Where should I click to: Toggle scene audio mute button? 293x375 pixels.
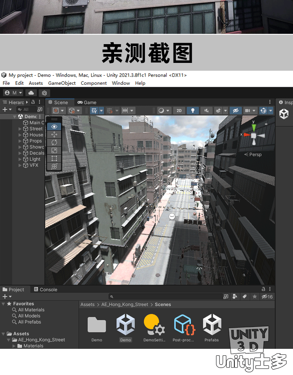click(206, 111)
